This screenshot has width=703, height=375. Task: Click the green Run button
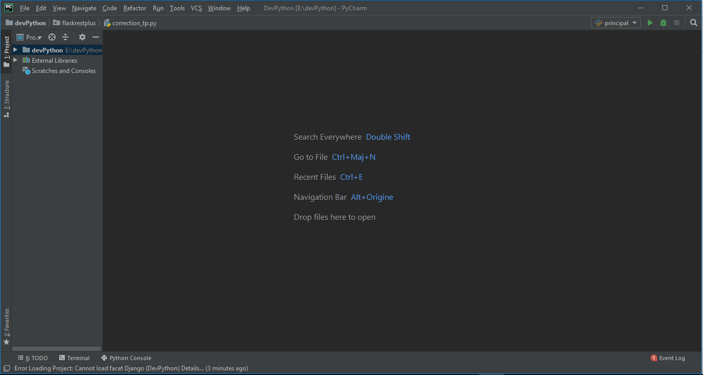coord(650,23)
